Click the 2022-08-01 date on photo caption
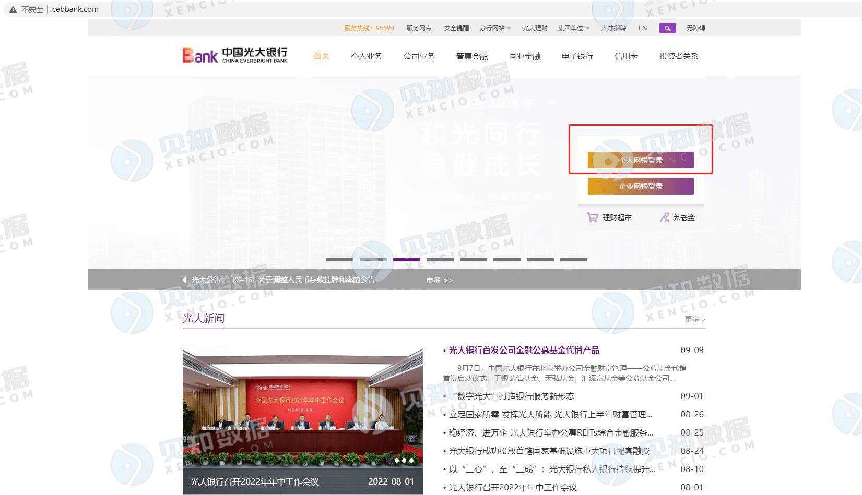862x495 pixels. 391,481
